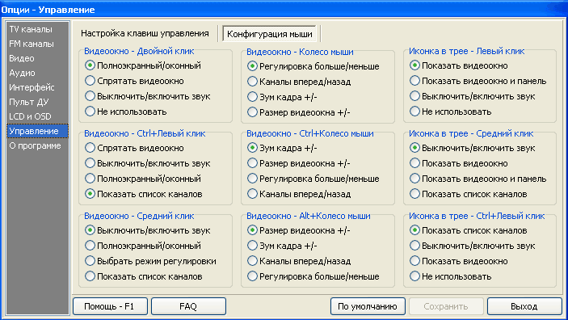Switch to Настройка клавиш управления tab
568x320 pixels.
(x=145, y=34)
